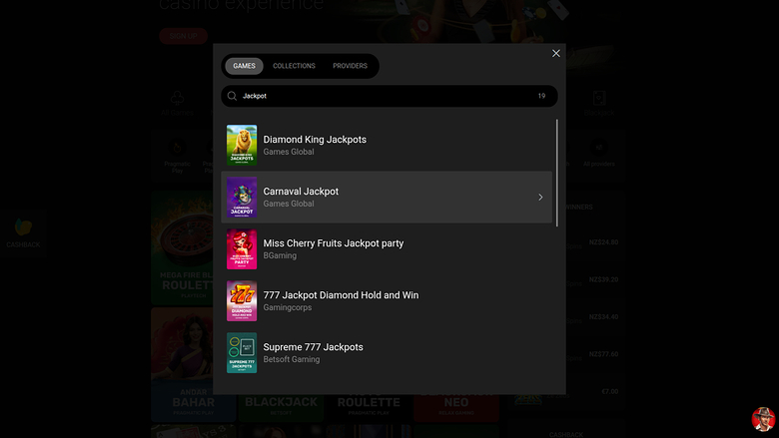Switch to the Collections tab
779x438 pixels.
coord(294,66)
